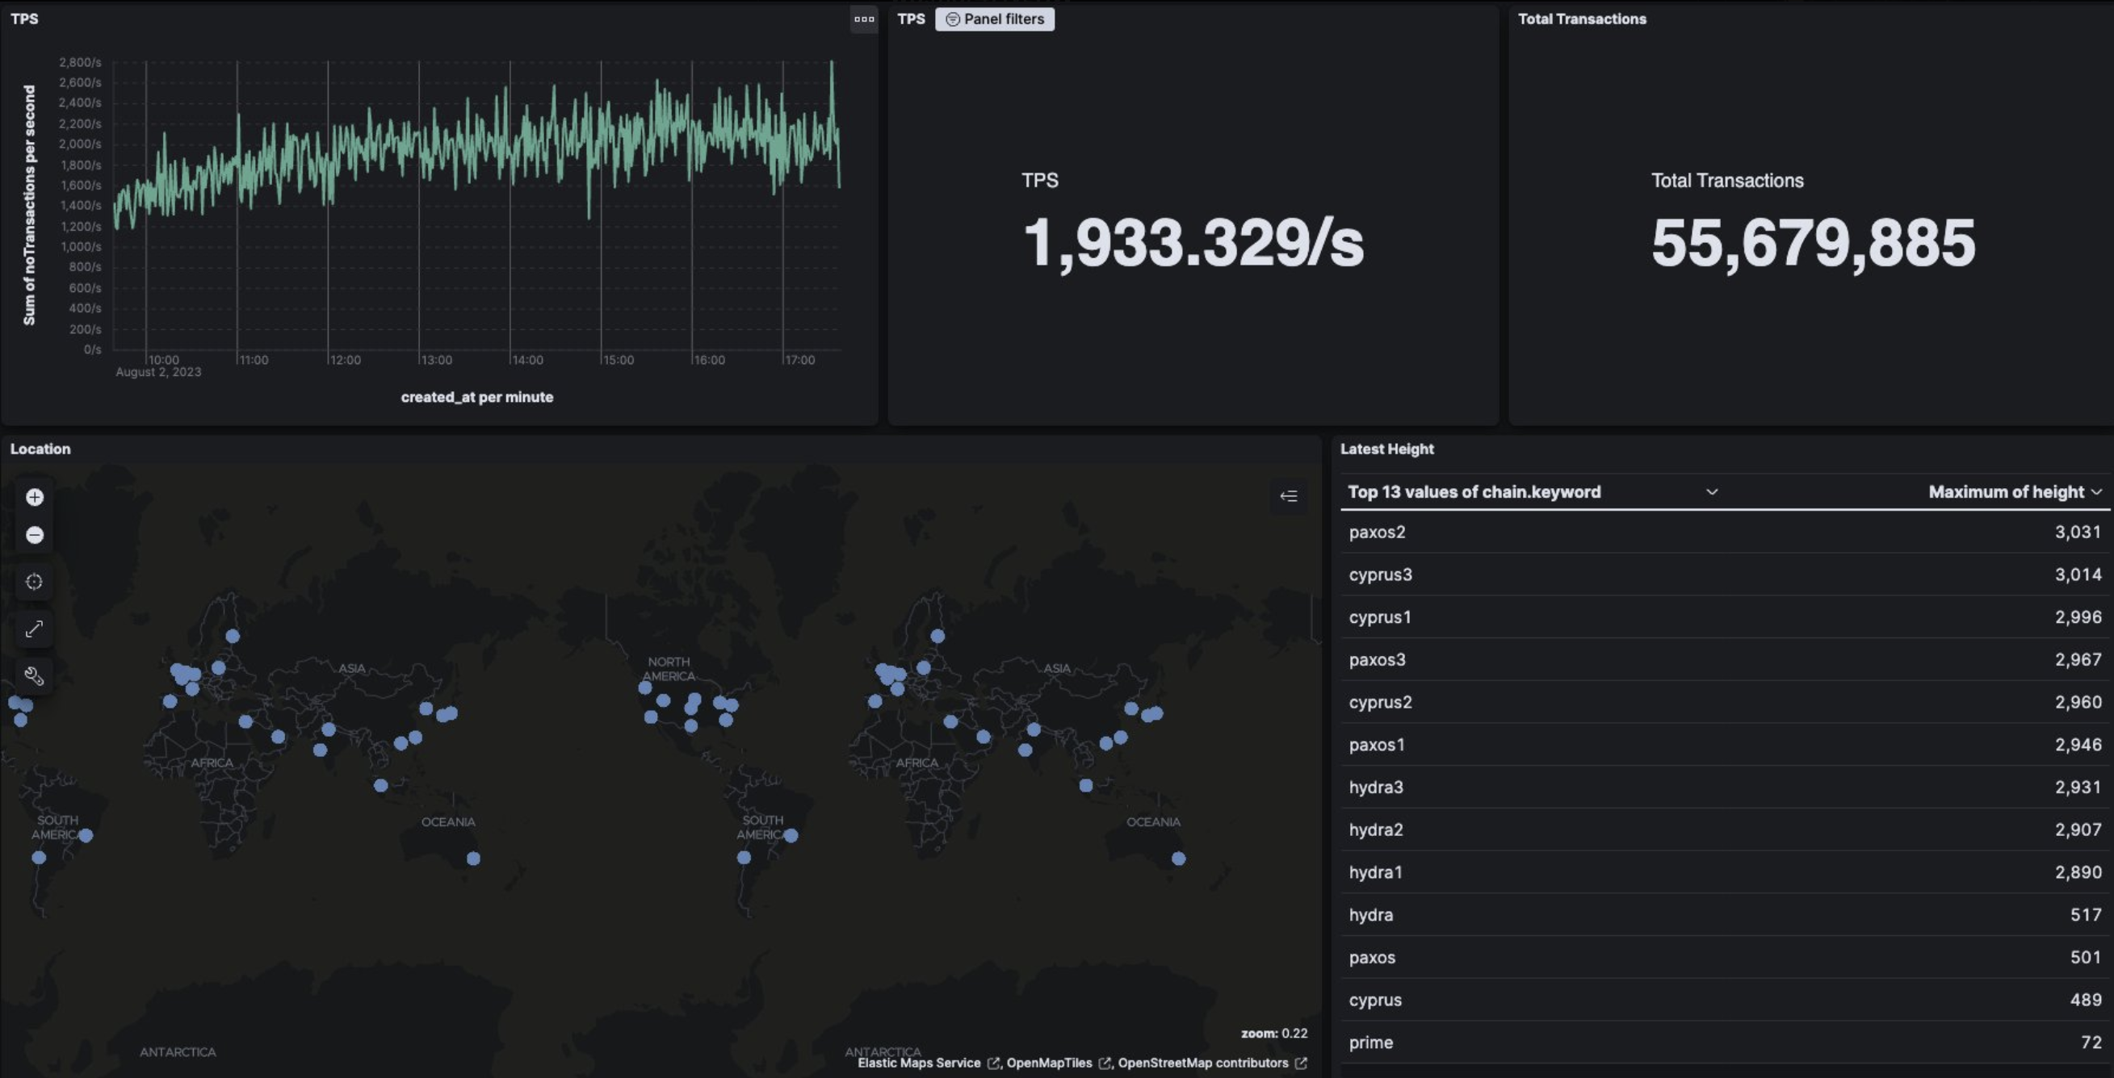2114x1078 pixels.
Task: Click the hydra3 row height value 2,931
Action: click(x=2078, y=788)
